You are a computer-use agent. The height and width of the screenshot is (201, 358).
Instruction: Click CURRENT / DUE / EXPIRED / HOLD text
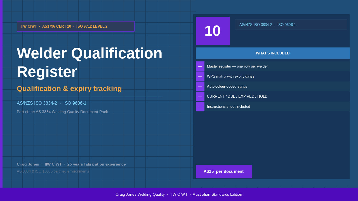click(237, 97)
